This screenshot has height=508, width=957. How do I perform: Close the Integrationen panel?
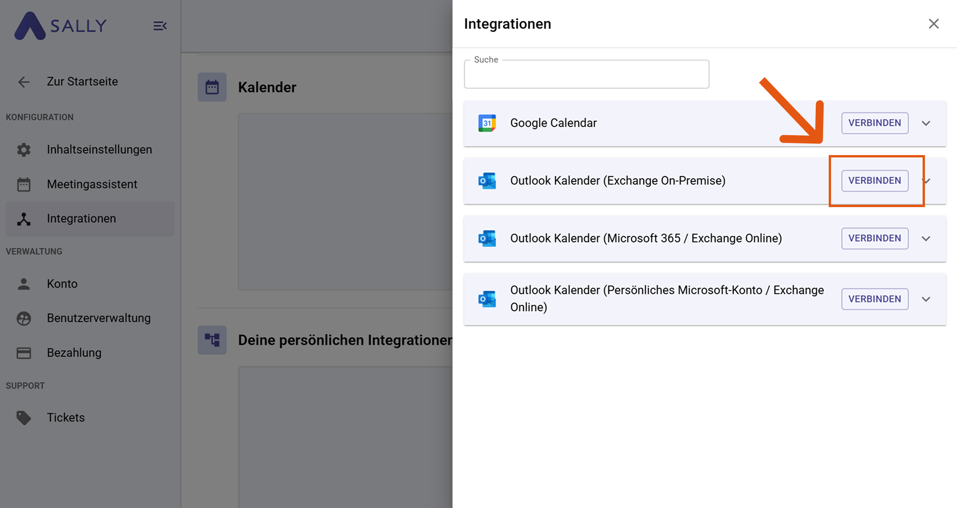coord(933,24)
